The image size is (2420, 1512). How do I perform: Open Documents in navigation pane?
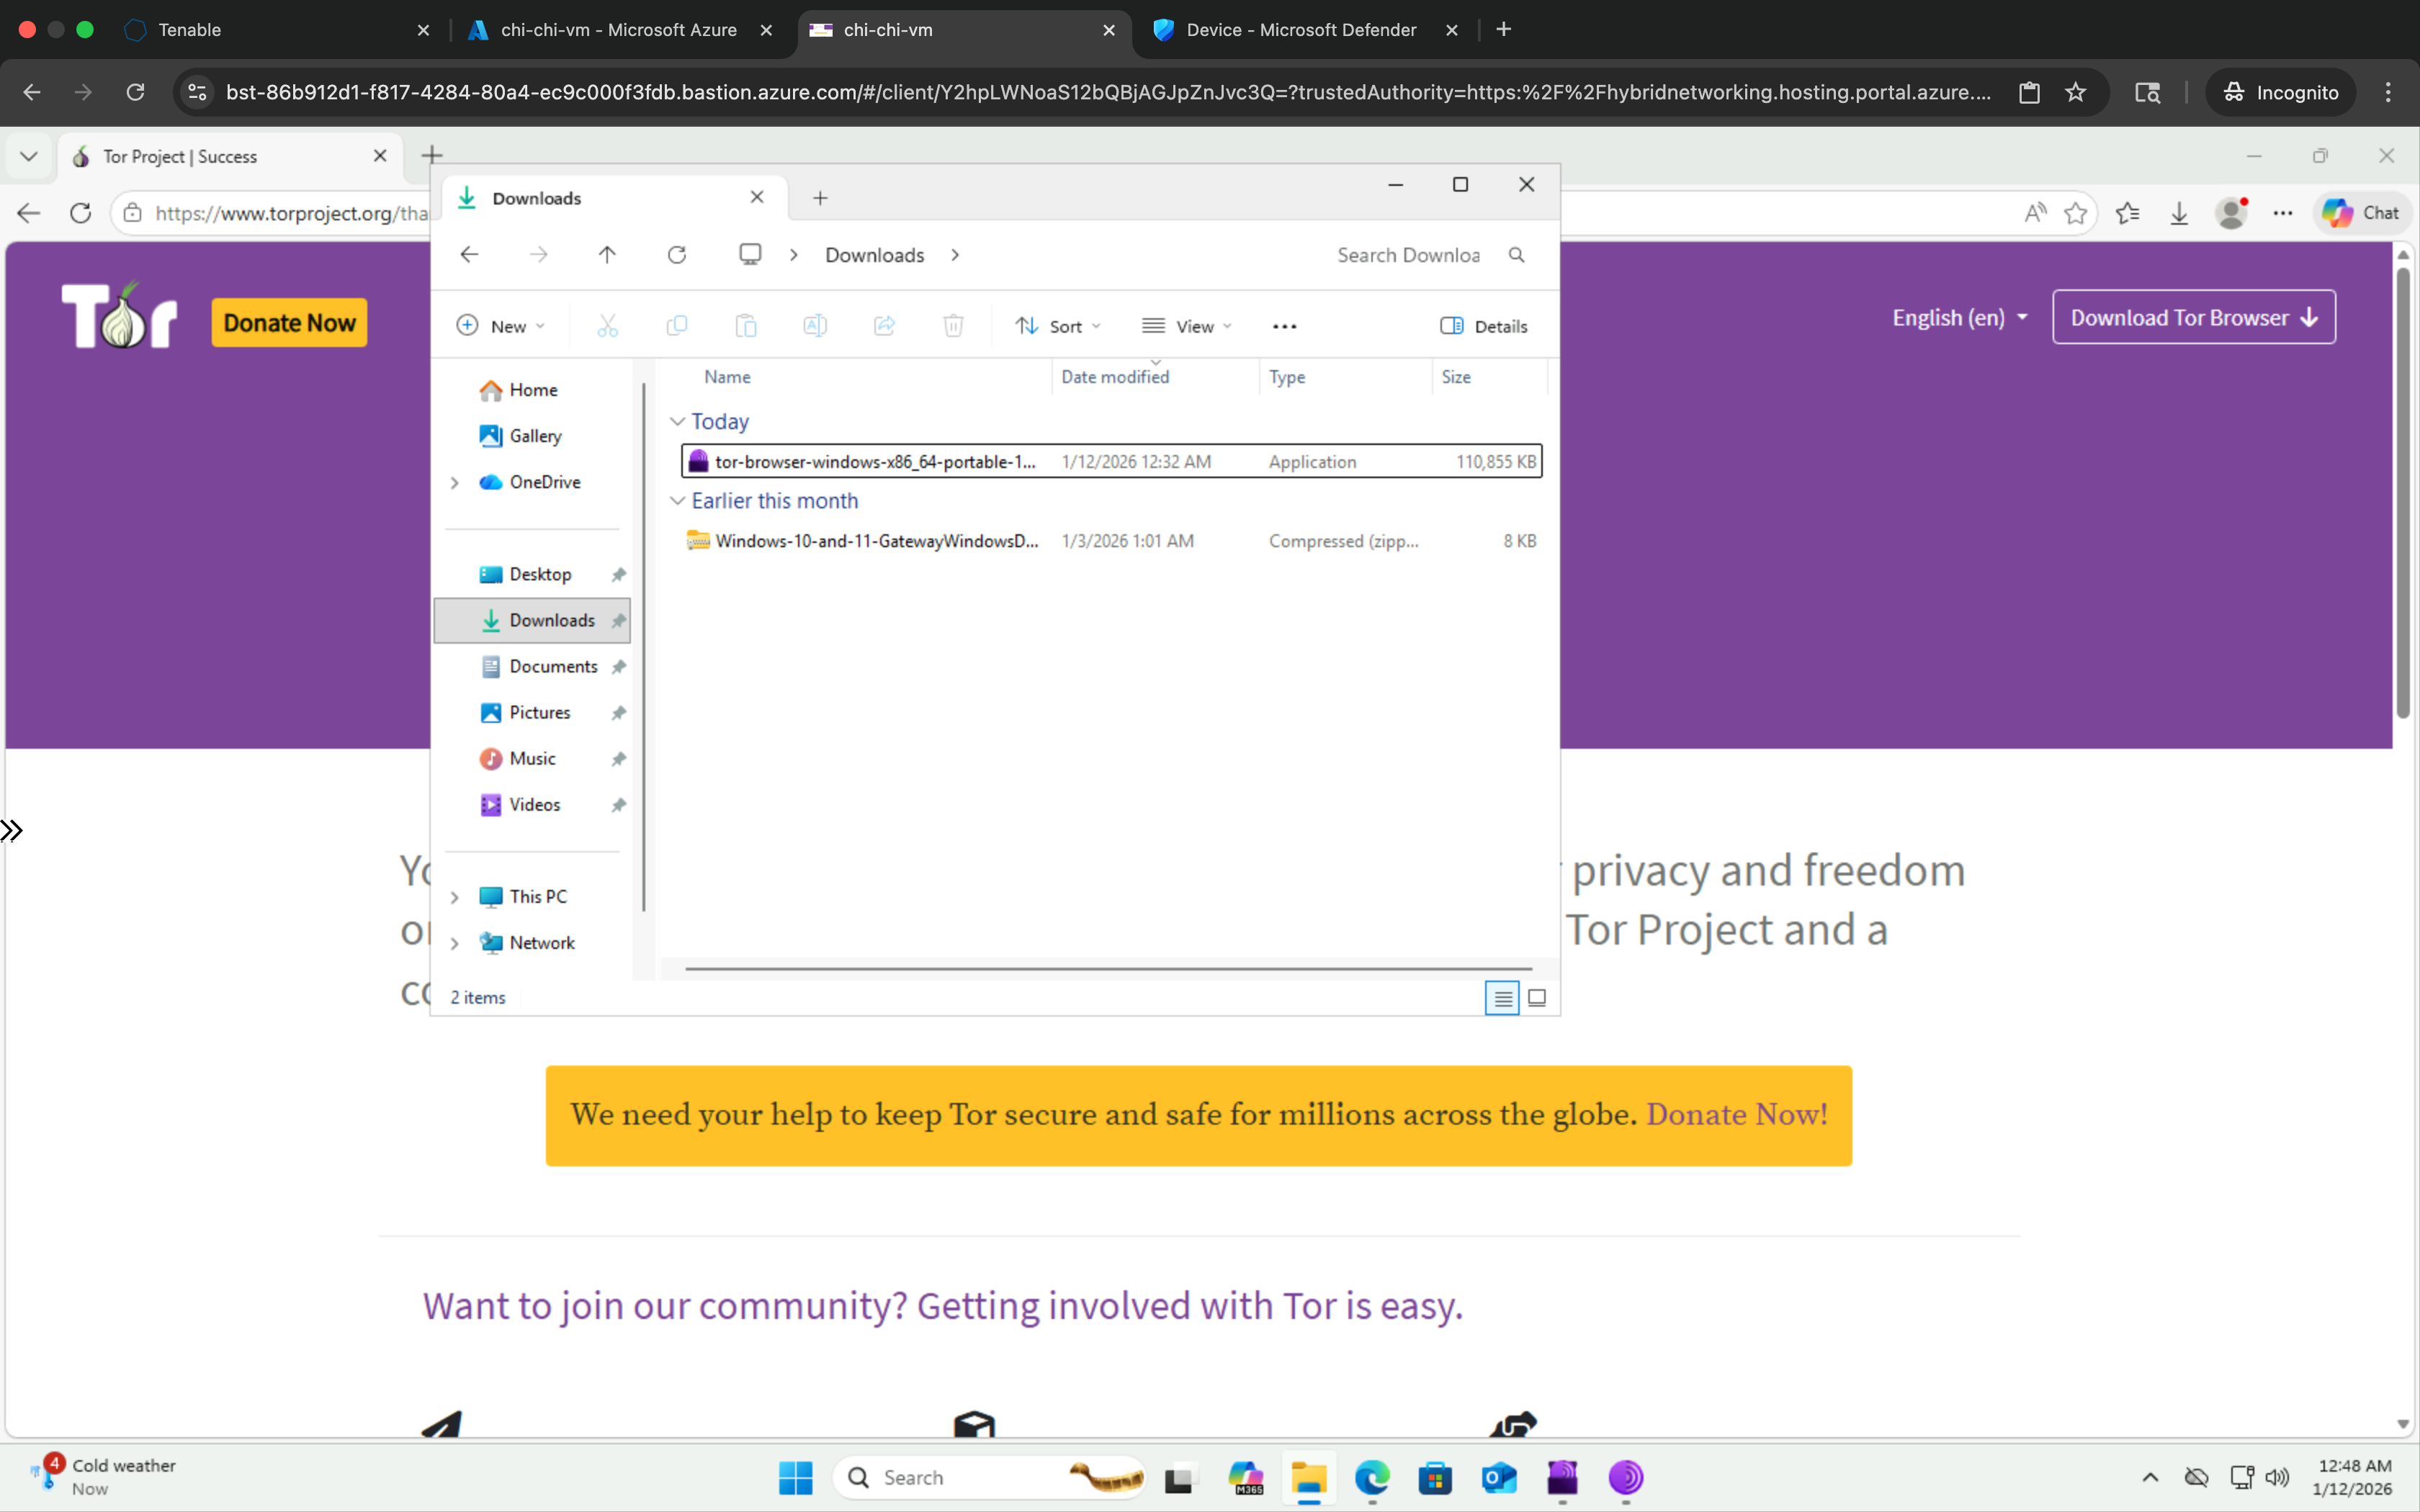[x=553, y=667]
